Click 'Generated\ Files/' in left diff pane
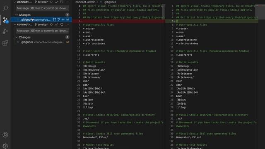 pos(95,137)
